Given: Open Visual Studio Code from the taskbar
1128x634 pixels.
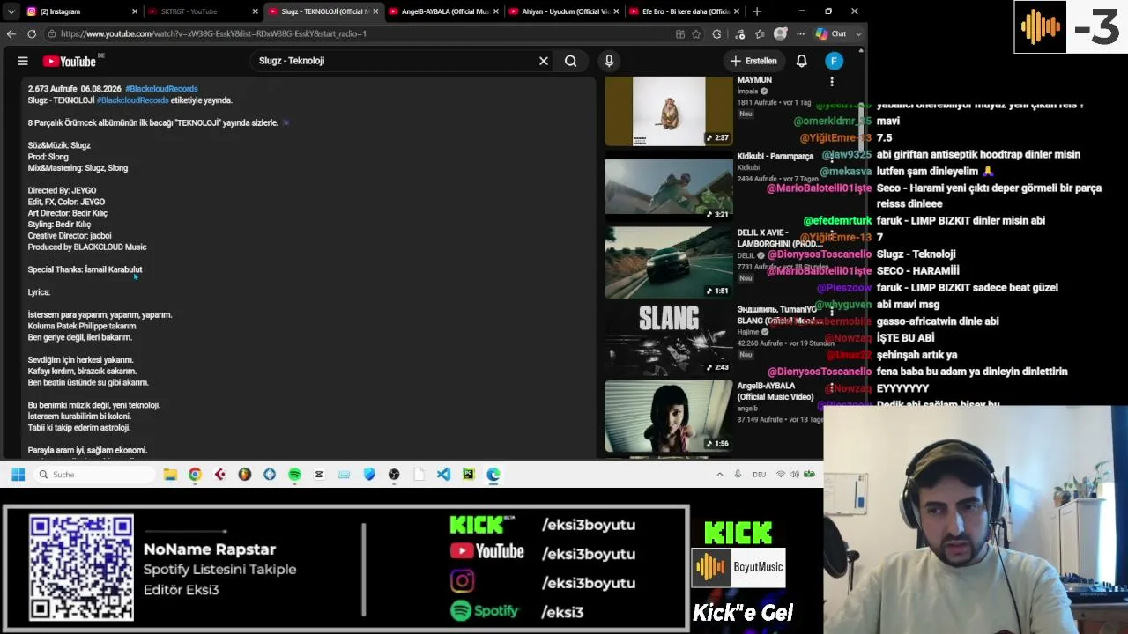Looking at the screenshot, I should click(443, 475).
